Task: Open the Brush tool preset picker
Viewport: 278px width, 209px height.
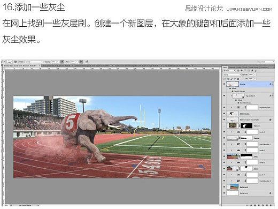Action: (3, 62)
